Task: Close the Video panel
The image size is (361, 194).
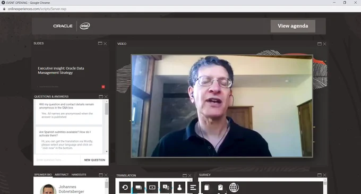Action: point(324,44)
